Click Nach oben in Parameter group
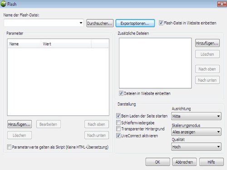The height and width of the screenshot is (170, 227). [x=97, y=124]
